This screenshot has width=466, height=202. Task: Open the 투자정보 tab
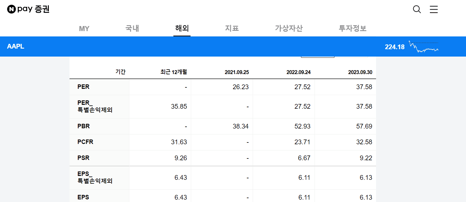352,28
